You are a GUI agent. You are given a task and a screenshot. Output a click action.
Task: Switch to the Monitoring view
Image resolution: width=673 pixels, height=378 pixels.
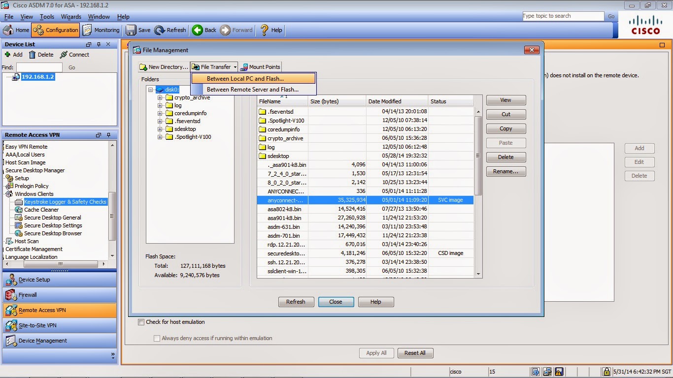tap(101, 30)
